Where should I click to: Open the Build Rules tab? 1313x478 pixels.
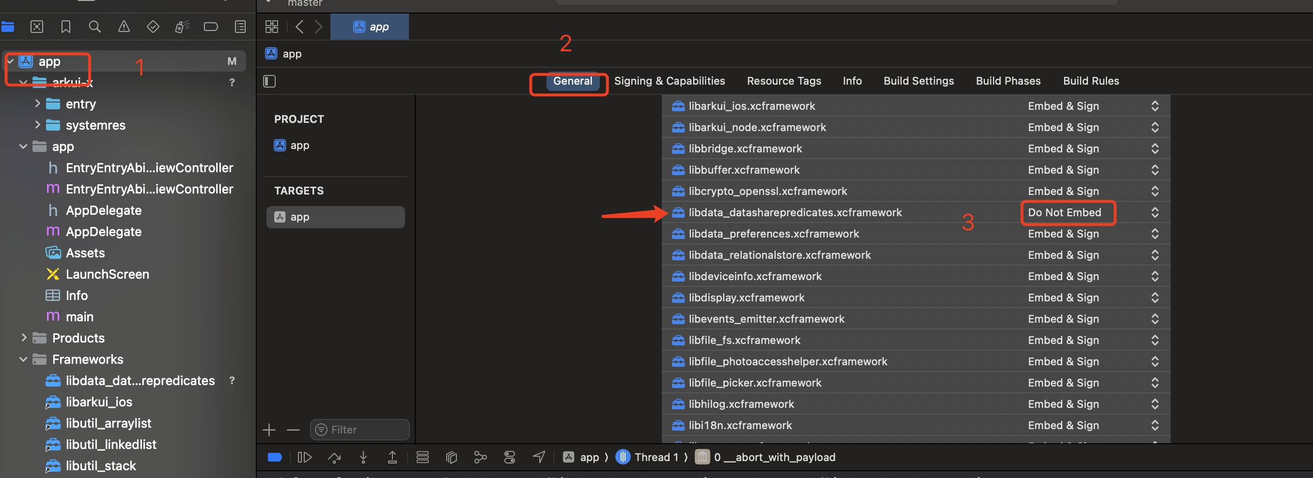click(1091, 81)
